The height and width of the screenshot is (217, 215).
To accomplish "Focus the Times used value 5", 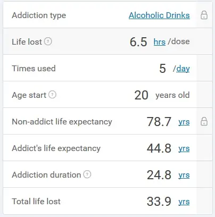I will [162, 69].
